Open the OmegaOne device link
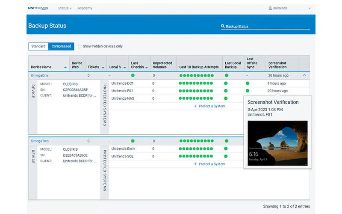 [39, 75]
